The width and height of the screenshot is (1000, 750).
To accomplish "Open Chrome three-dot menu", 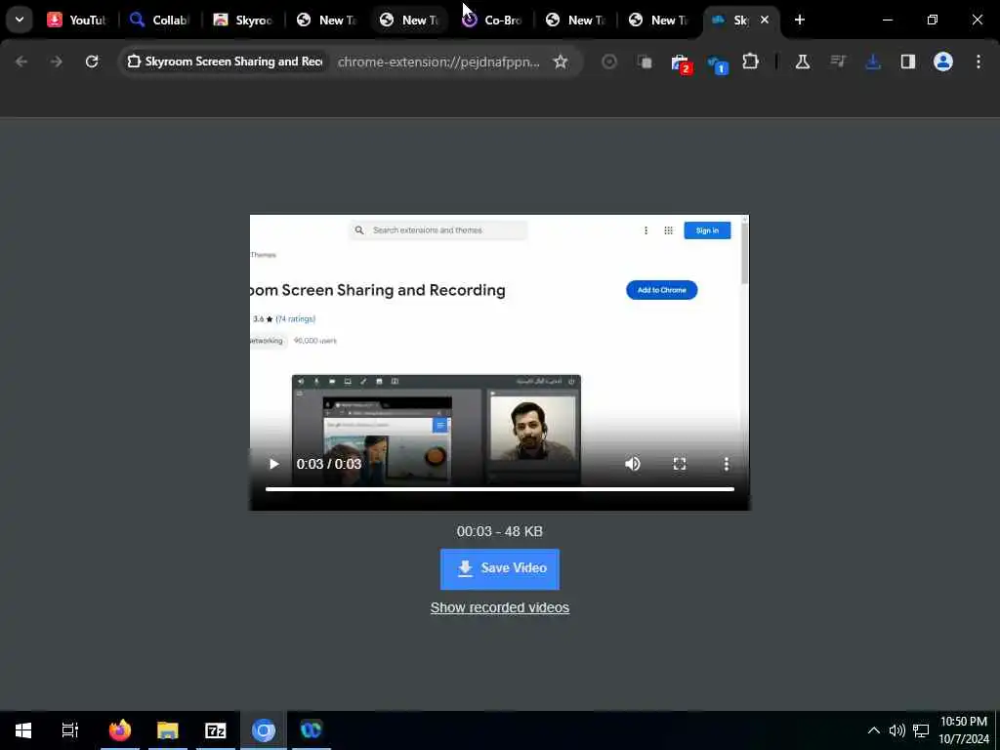I will [979, 62].
